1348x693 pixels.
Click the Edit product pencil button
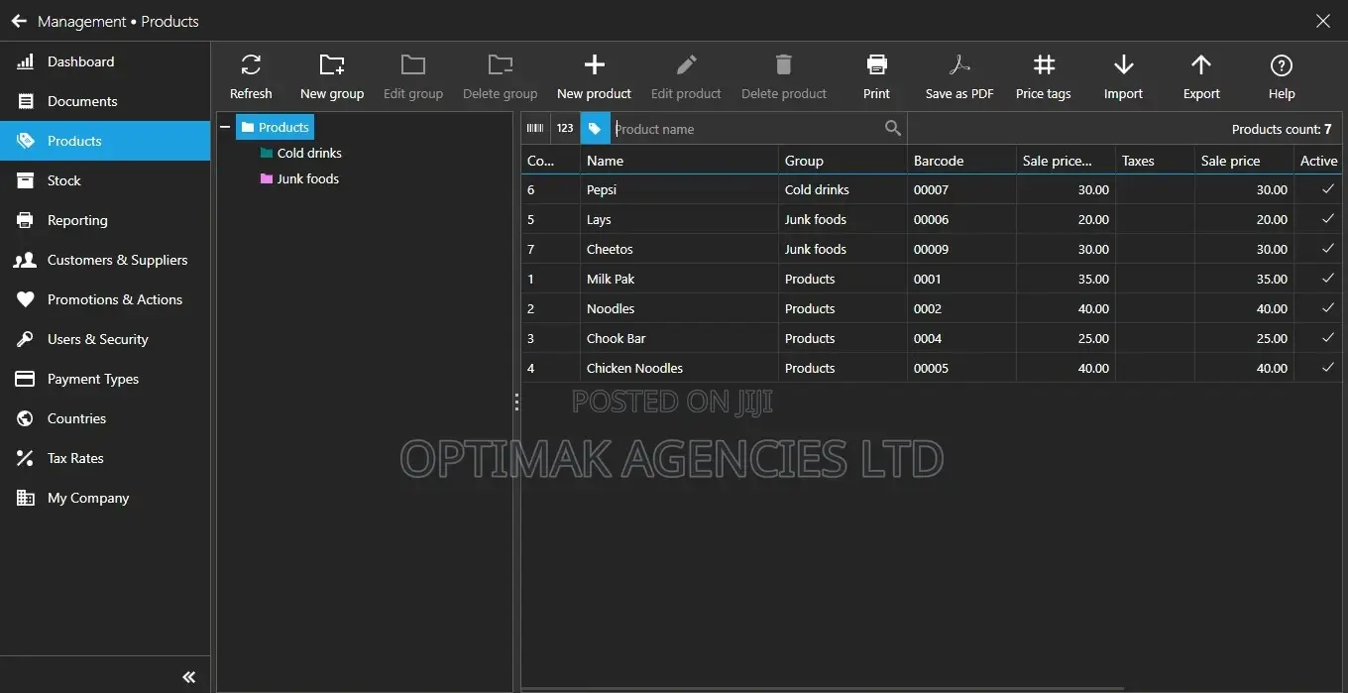[686, 77]
